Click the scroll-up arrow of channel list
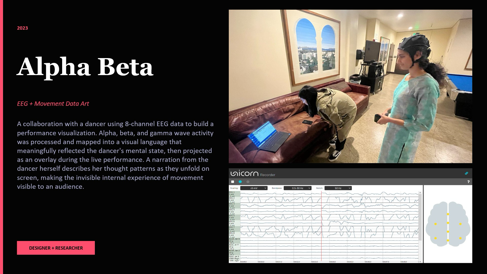This screenshot has width=487, height=274. [420, 193]
